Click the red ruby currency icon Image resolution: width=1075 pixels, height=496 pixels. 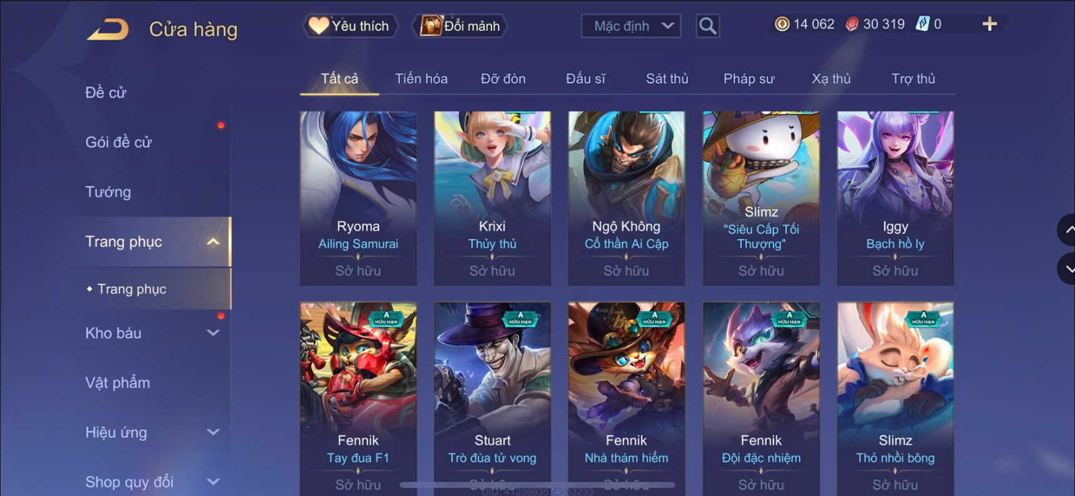852,24
